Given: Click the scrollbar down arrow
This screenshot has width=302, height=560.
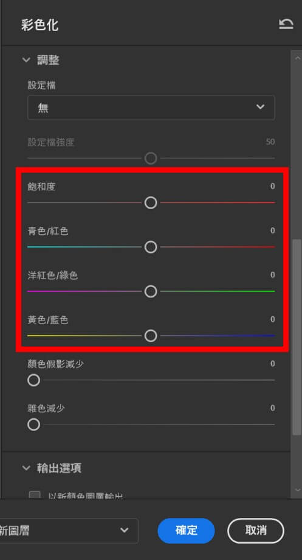Looking at the screenshot, I should (297, 490).
